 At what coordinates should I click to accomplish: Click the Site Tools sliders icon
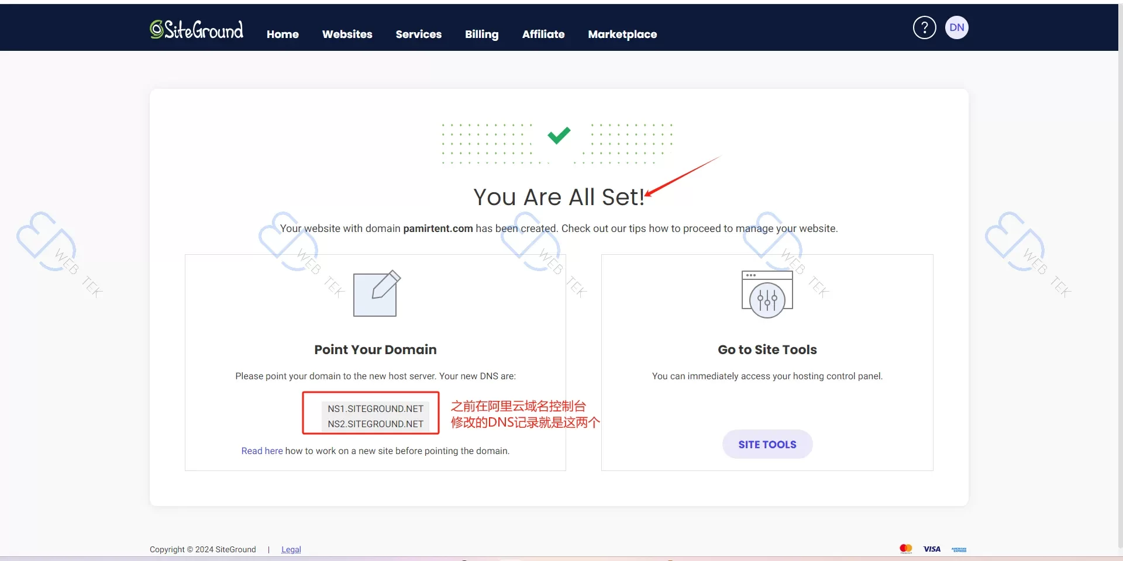coord(767,294)
